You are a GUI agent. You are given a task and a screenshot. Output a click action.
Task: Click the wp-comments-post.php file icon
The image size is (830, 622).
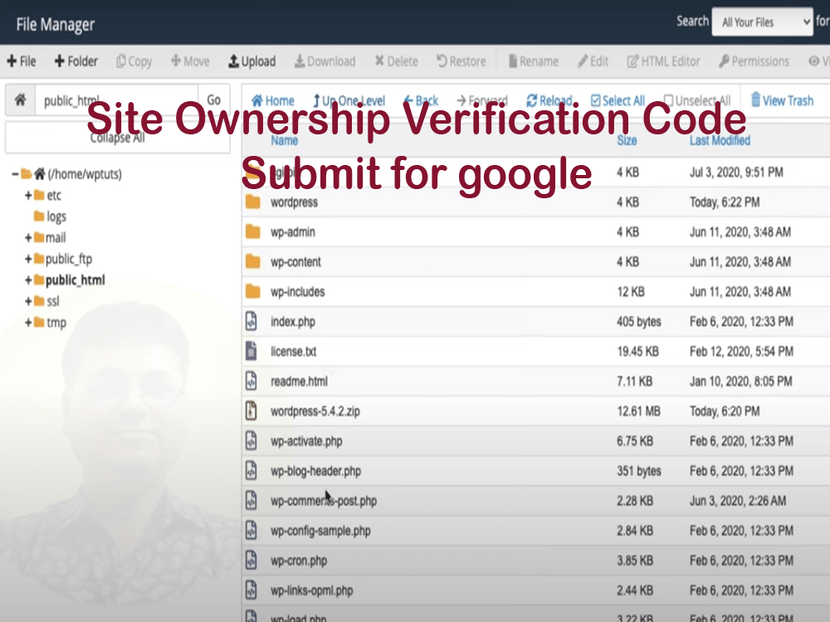251,500
